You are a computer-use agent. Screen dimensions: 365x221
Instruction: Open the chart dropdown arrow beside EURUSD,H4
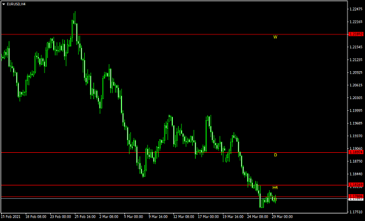click(x=4, y=4)
